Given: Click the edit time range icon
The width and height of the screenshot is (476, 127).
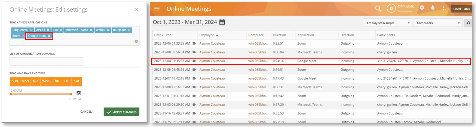Looking at the screenshot, I should tap(79, 93).
